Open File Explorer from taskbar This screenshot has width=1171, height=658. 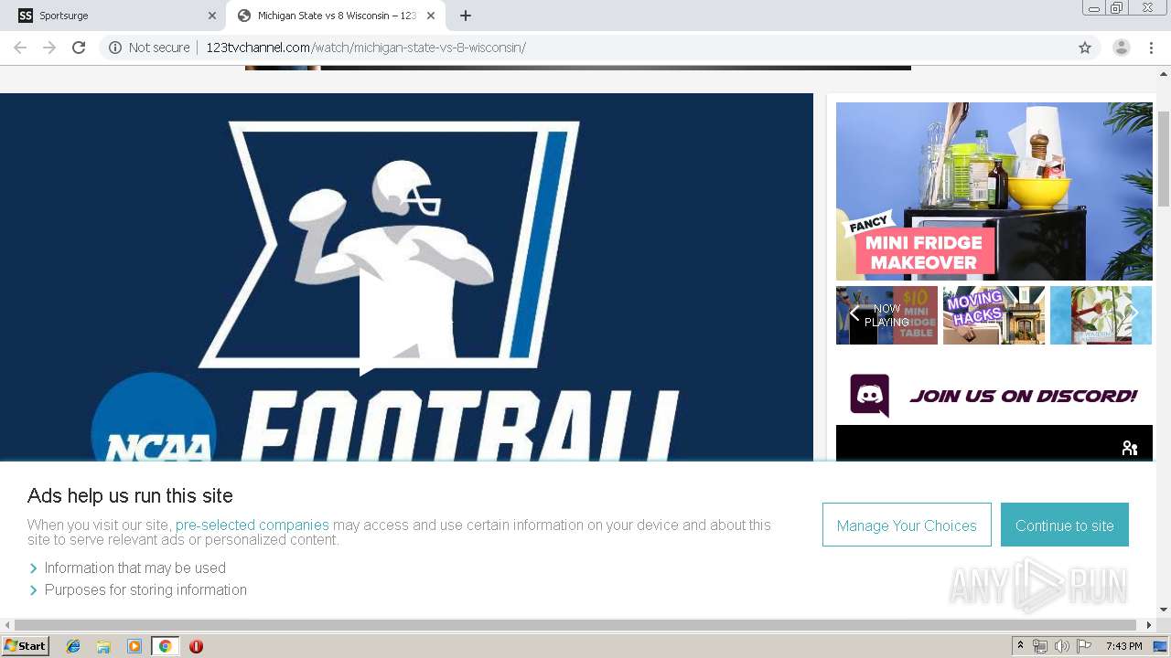(103, 646)
